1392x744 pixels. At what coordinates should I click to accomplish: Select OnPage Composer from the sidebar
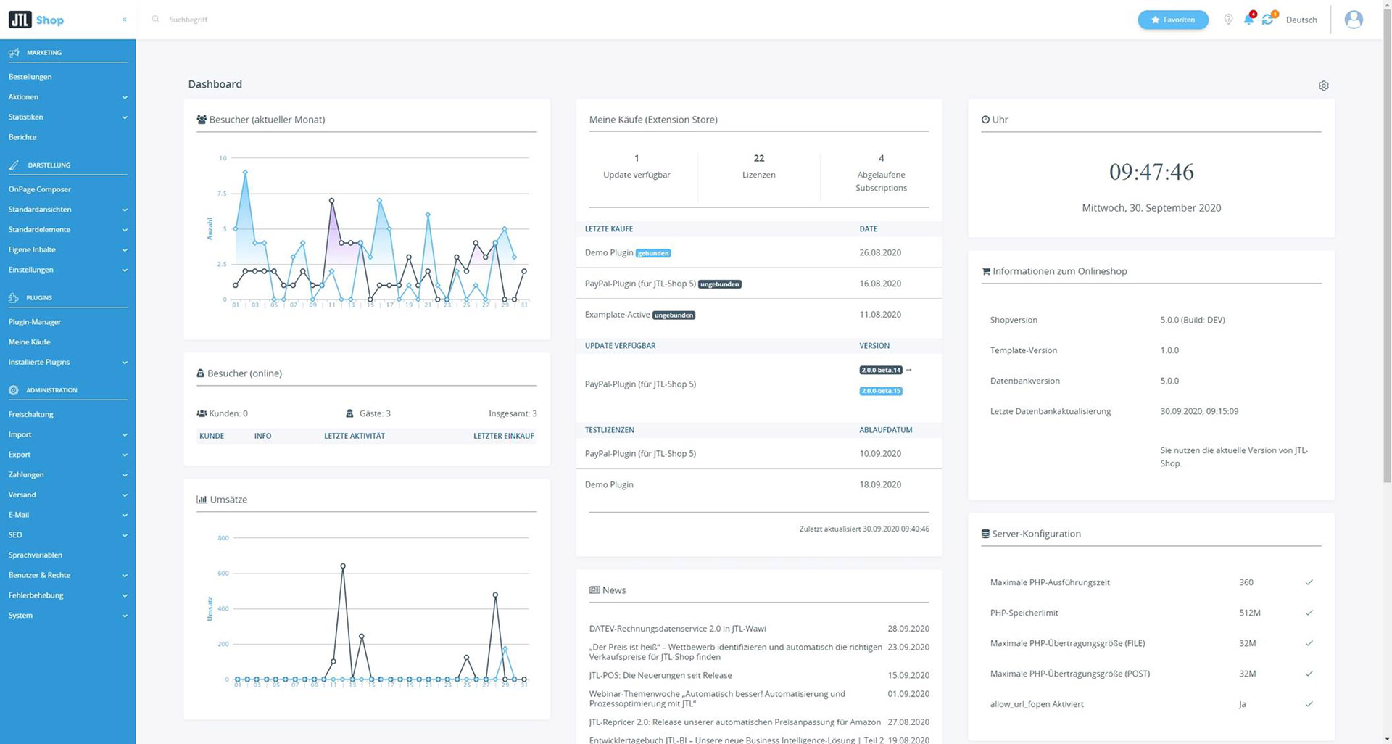click(39, 189)
